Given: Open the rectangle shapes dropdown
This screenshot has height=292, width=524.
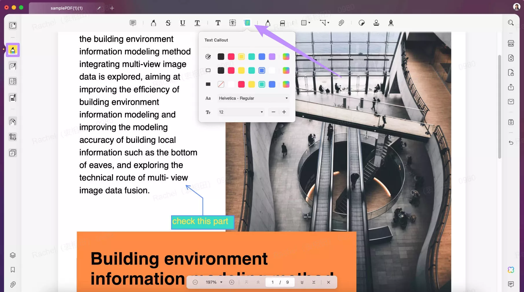Looking at the screenshot, I should tap(306, 23).
